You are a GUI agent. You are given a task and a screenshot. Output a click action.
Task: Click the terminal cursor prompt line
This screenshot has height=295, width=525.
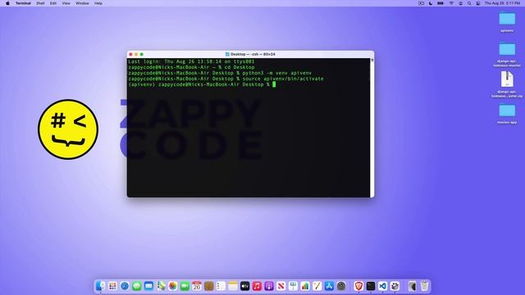click(x=202, y=84)
